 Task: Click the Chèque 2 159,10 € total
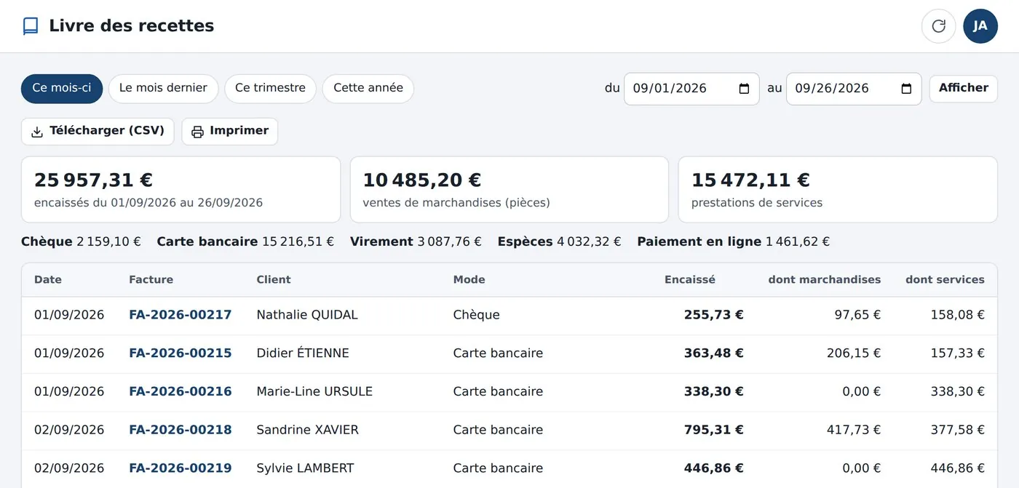point(81,241)
